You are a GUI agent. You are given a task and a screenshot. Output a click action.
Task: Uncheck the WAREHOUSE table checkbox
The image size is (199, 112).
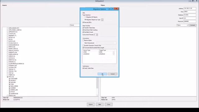coord(10,94)
